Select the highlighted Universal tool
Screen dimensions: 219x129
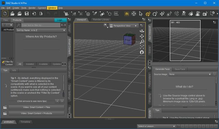click(148, 14)
